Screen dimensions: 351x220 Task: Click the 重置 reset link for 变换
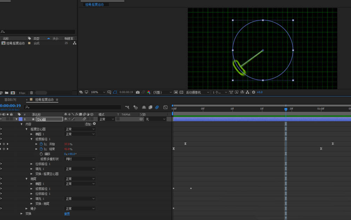click(x=67, y=214)
